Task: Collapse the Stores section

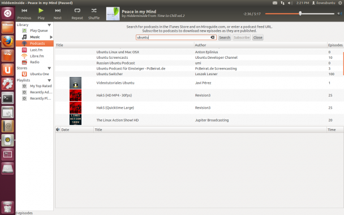Action: 49,68
